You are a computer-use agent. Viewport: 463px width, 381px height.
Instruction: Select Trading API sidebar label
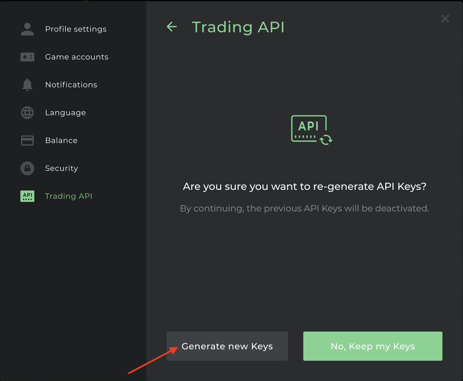pyautogui.click(x=69, y=196)
